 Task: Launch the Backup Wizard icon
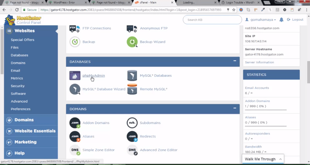point(132,42)
